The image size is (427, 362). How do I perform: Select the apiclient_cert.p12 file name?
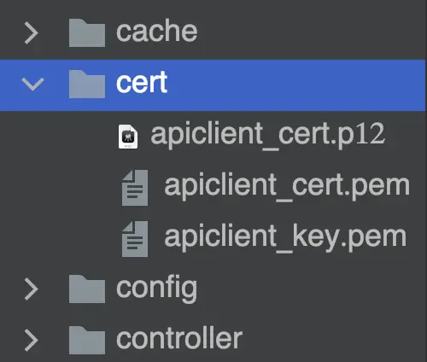pyautogui.click(x=267, y=135)
